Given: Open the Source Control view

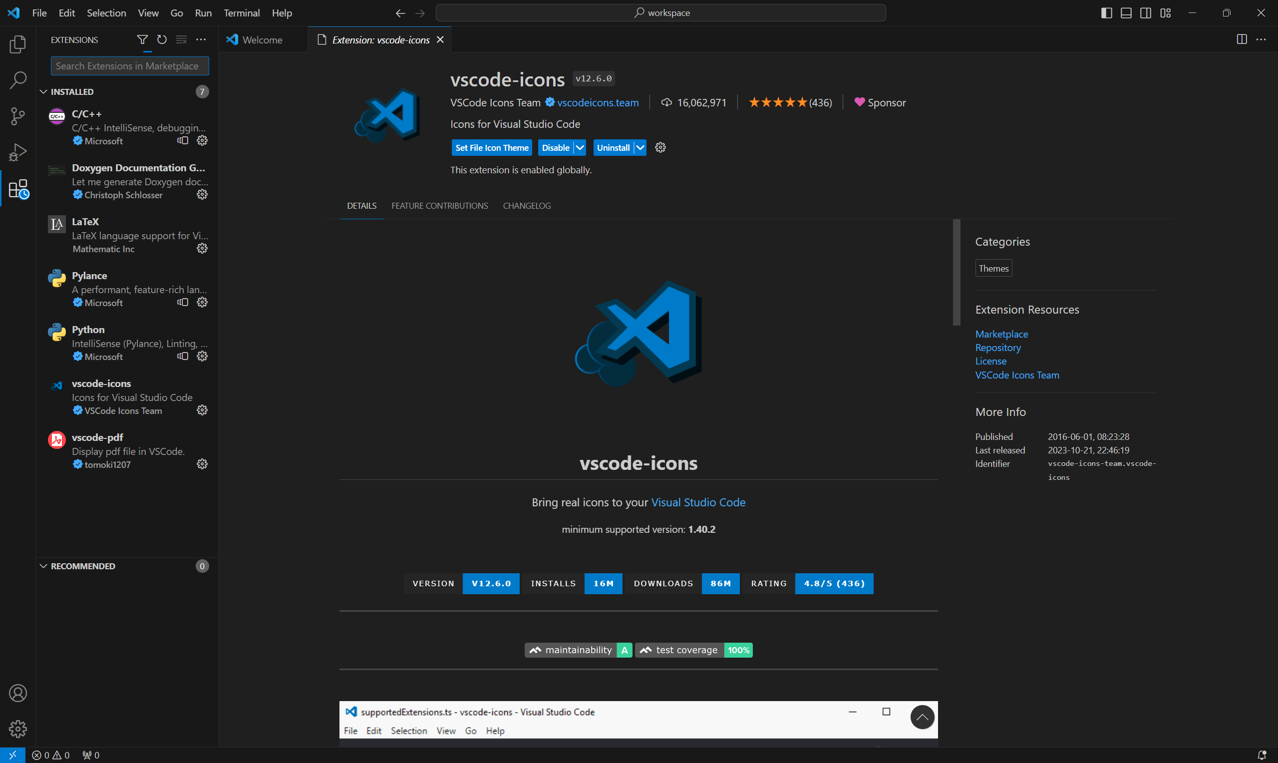Looking at the screenshot, I should click(17, 116).
